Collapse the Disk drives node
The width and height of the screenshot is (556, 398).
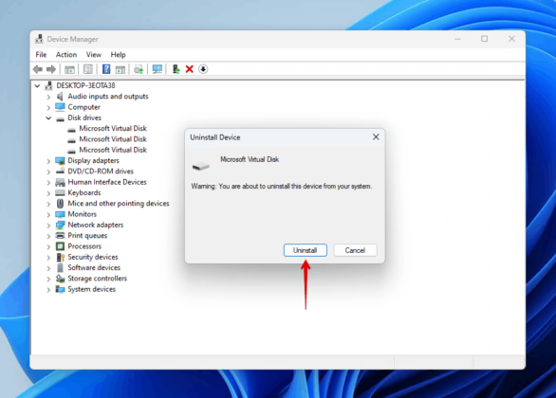click(x=48, y=118)
